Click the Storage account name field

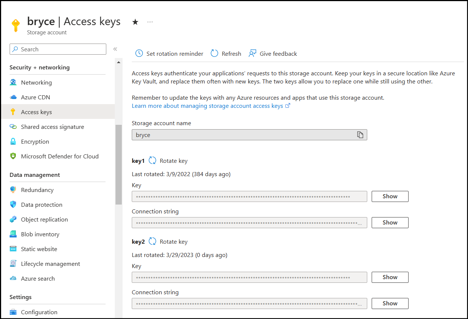click(x=250, y=135)
